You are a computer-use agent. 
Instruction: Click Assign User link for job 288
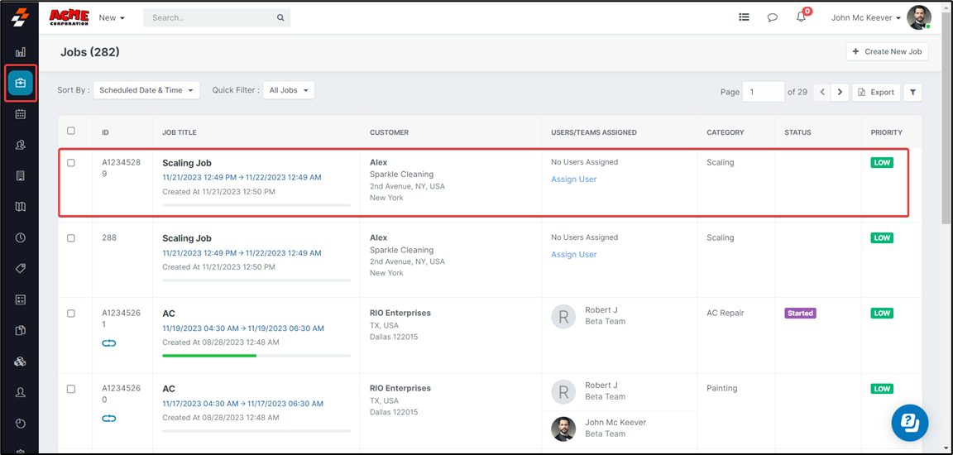pyautogui.click(x=573, y=255)
